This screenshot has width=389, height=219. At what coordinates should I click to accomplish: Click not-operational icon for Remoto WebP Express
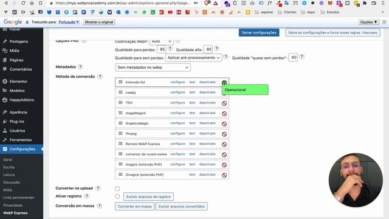click(224, 144)
